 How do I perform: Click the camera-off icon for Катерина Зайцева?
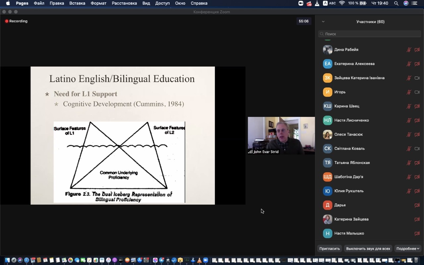click(x=417, y=219)
